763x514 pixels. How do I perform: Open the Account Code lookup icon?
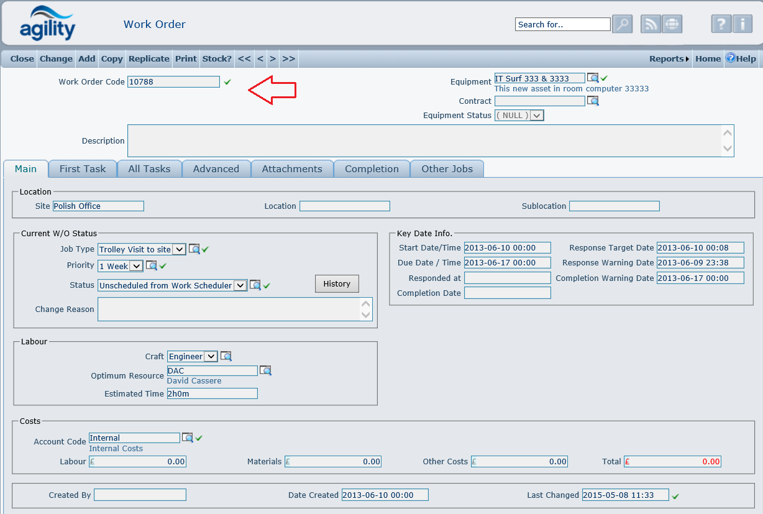(187, 438)
